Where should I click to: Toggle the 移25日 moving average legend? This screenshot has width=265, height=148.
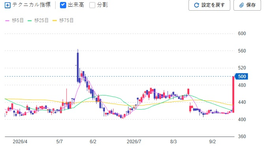click(x=38, y=21)
